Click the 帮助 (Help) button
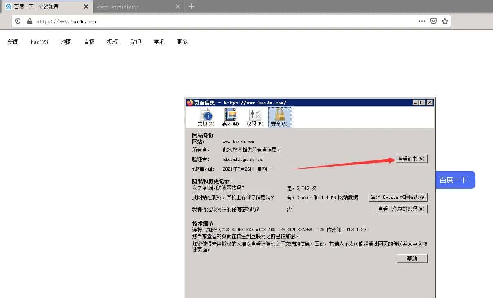The width and height of the screenshot is (493, 298). (412, 258)
